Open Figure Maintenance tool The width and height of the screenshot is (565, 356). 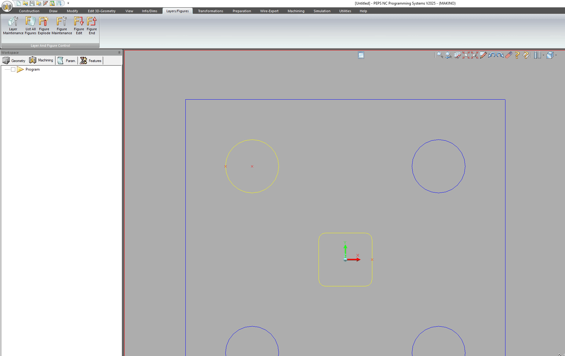[62, 26]
